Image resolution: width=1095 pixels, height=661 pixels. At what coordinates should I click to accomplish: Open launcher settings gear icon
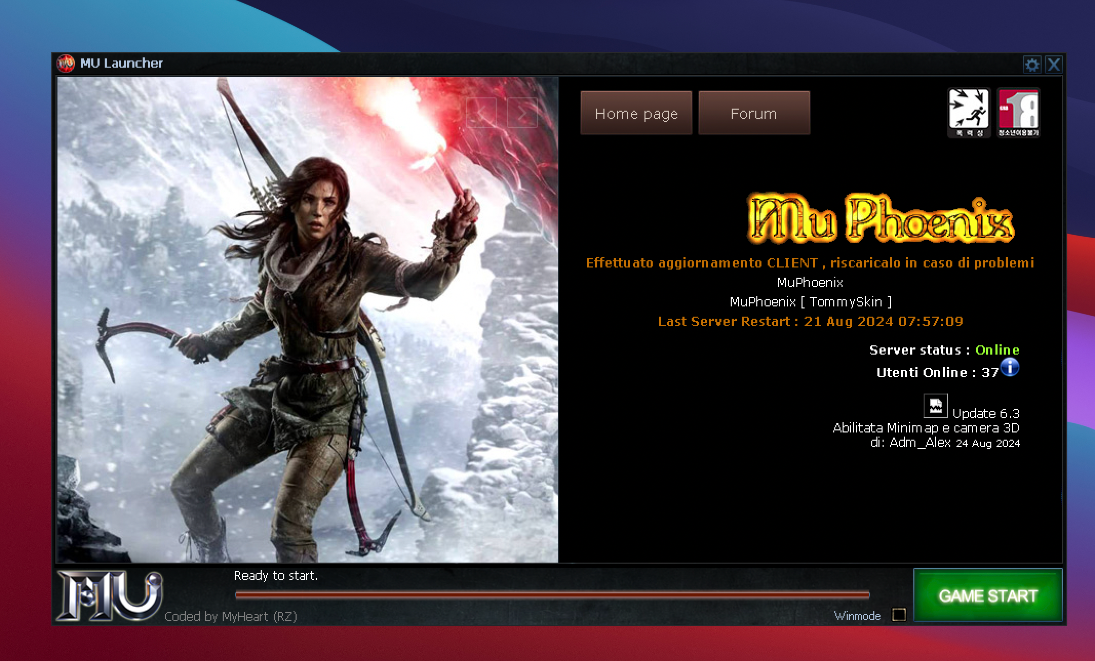click(x=1032, y=65)
